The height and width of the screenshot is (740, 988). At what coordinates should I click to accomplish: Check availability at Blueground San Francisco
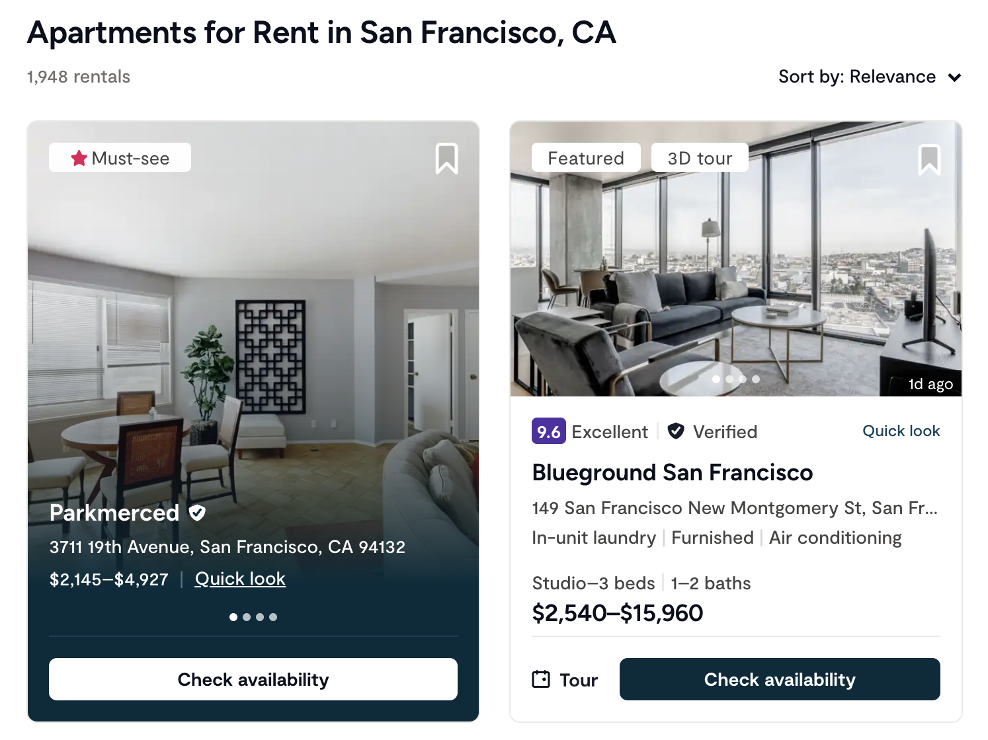[779, 679]
